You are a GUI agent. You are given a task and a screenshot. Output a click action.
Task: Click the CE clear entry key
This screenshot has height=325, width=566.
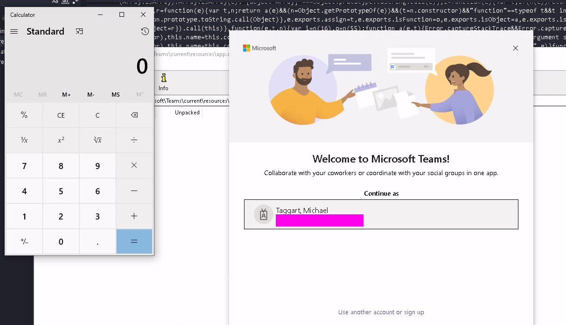pos(61,115)
